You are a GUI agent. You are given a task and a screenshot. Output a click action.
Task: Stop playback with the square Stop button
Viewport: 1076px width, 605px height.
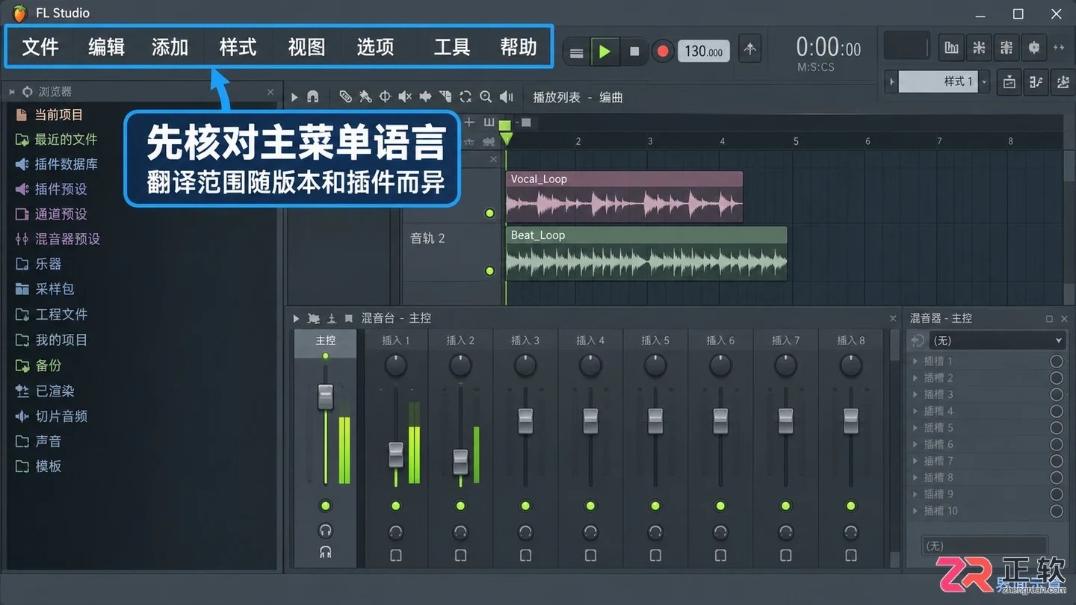[634, 52]
